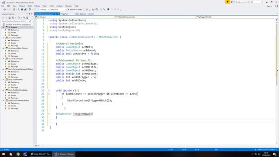Toggle the bookmark toolbar icon
The image size is (279, 157).
pos(108,10)
